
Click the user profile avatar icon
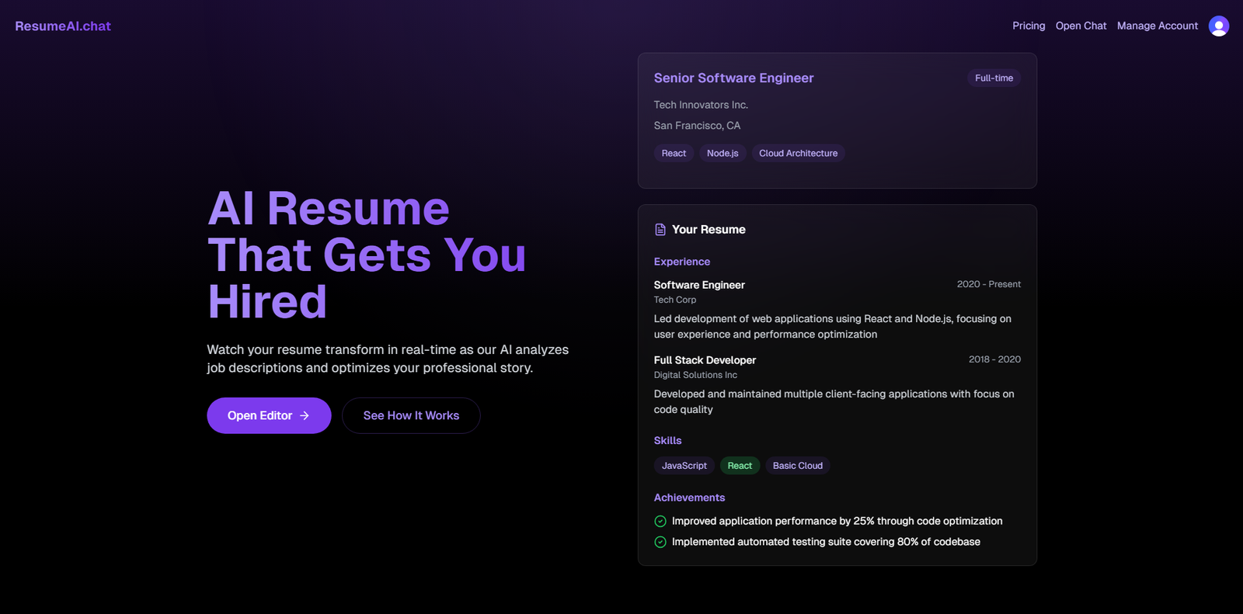(x=1218, y=26)
